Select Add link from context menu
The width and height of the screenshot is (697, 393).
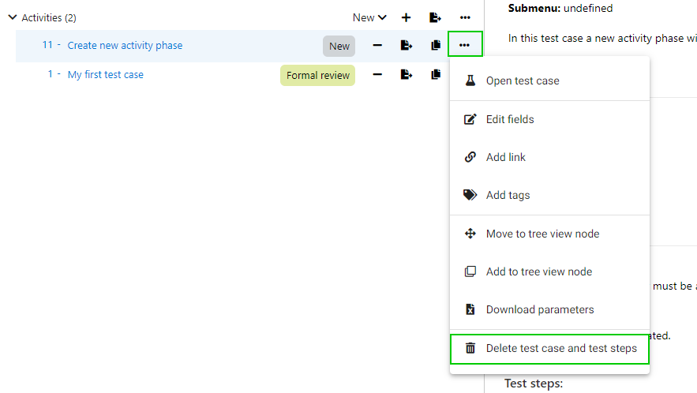[505, 157]
